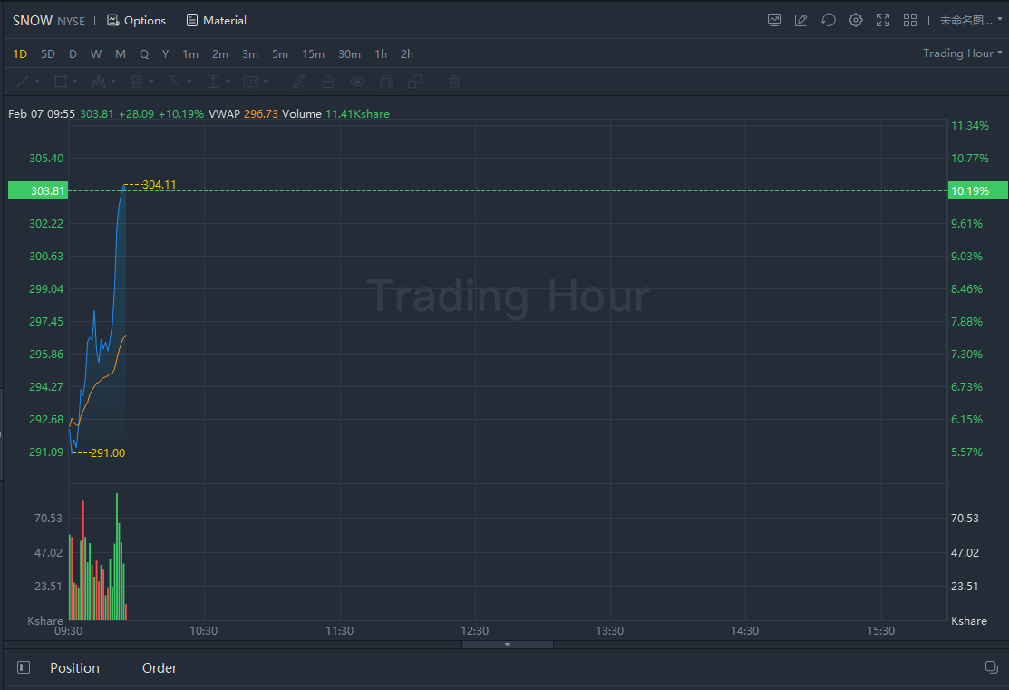Select the 1m interval

(189, 54)
